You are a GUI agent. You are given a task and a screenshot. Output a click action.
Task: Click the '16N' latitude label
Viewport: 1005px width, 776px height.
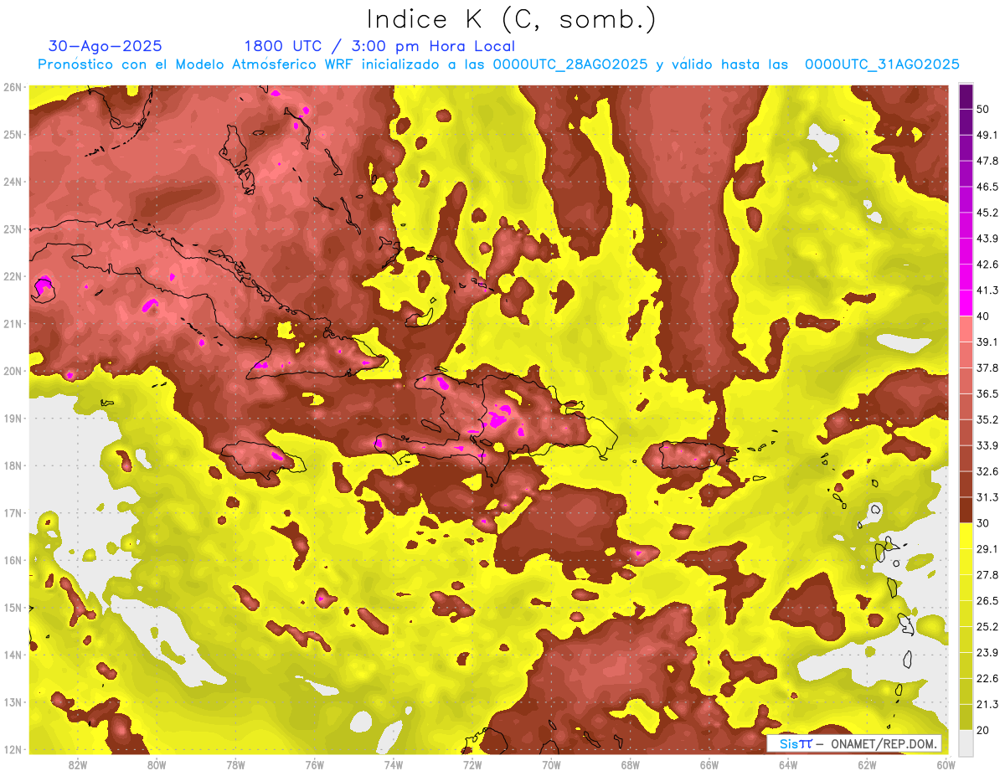point(12,560)
